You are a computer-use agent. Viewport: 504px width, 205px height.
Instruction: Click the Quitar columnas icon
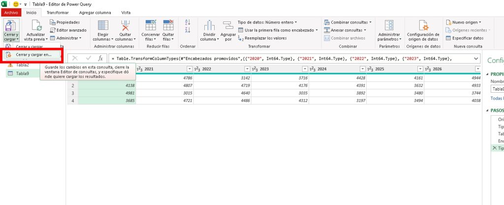pyautogui.click(x=125, y=26)
